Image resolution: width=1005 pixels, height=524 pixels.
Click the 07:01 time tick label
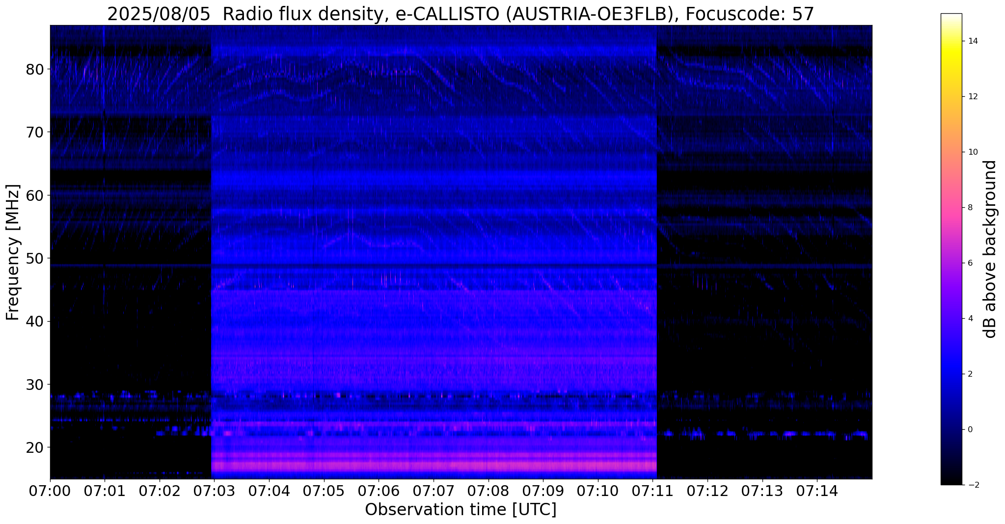[x=105, y=491]
